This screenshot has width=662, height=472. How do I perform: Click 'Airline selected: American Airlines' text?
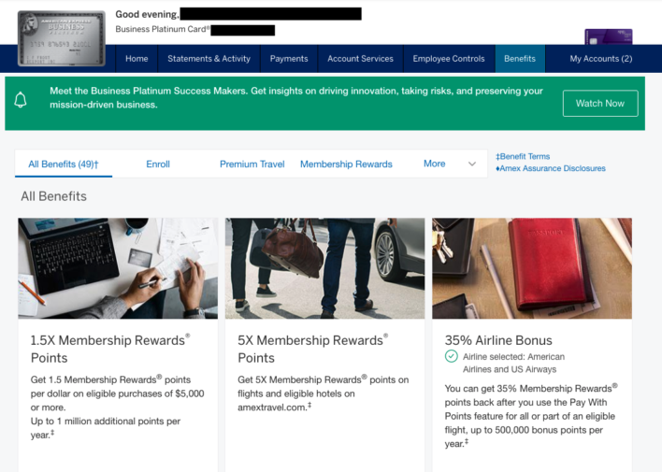click(514, 363)
